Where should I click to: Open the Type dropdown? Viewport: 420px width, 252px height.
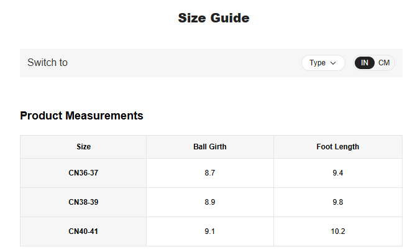coord(322,63)
